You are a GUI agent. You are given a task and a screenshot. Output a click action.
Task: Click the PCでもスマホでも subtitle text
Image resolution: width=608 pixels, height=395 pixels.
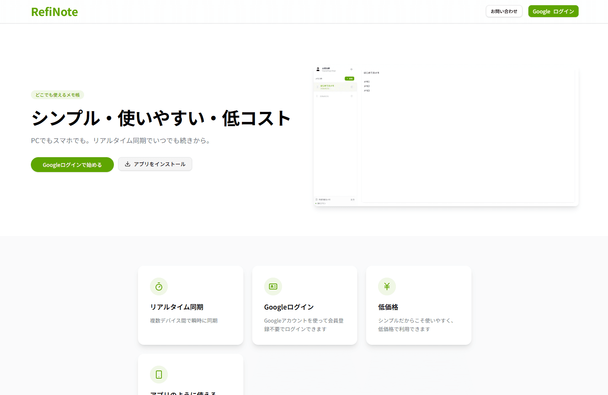tap(121, 140)
